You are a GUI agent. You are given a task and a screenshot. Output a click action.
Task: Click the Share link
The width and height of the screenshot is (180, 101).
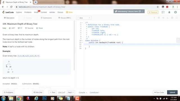point(39,28)
